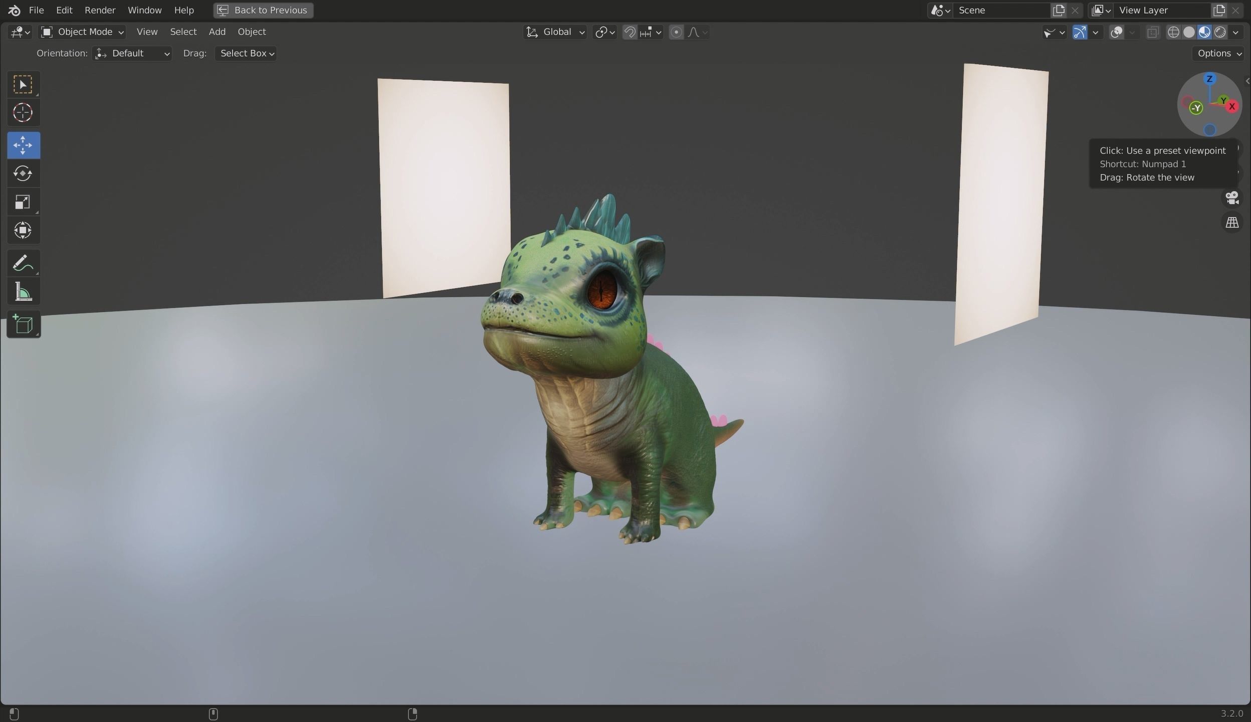Open the snapping options dropdown
The image size is (1251, 722).
point(651,32)
